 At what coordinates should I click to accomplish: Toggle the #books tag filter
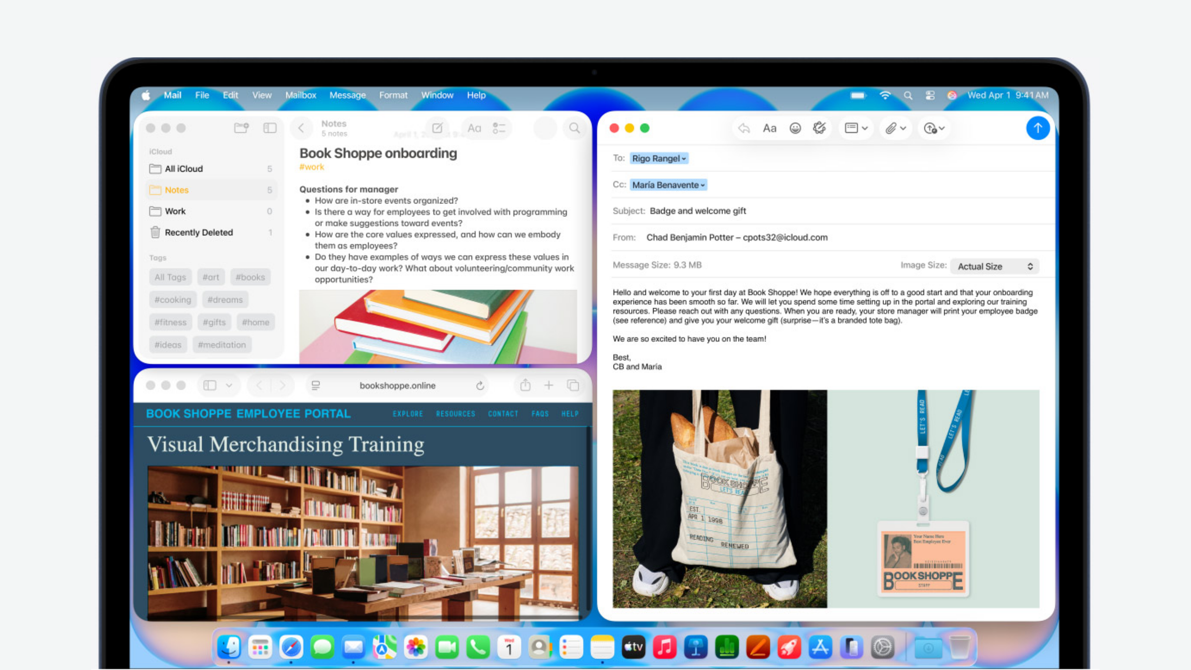[x=250, y=277]
